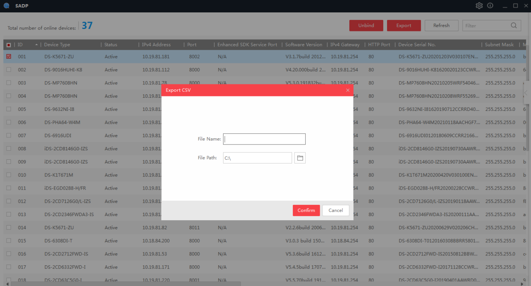Image resolution: width=531 pixels, height=286 pixels.
Task: Click the magnifier icon in the Filter box
Action: coord(514,25)
